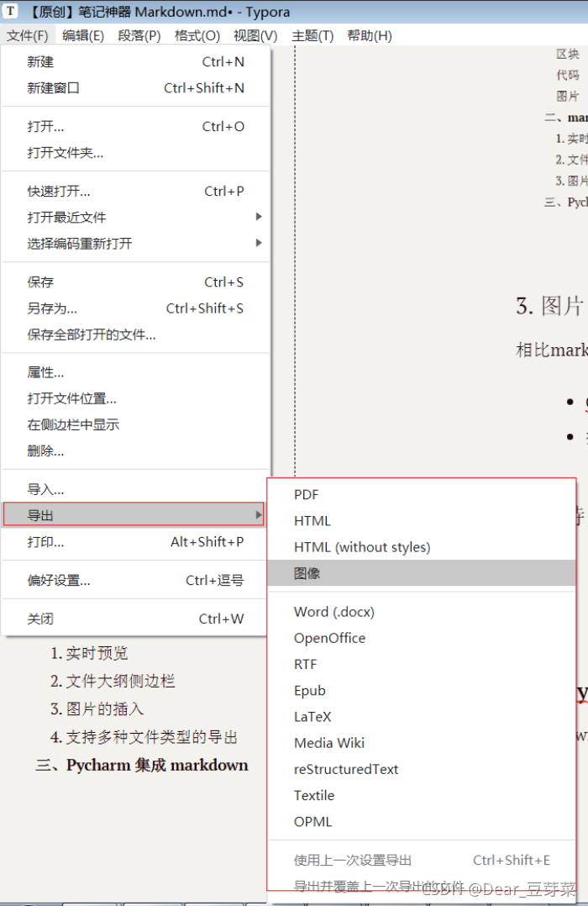Expand the 打开最近文件 submenu arrow
This screenshot has width=588, height=906.
click(259, 217)
